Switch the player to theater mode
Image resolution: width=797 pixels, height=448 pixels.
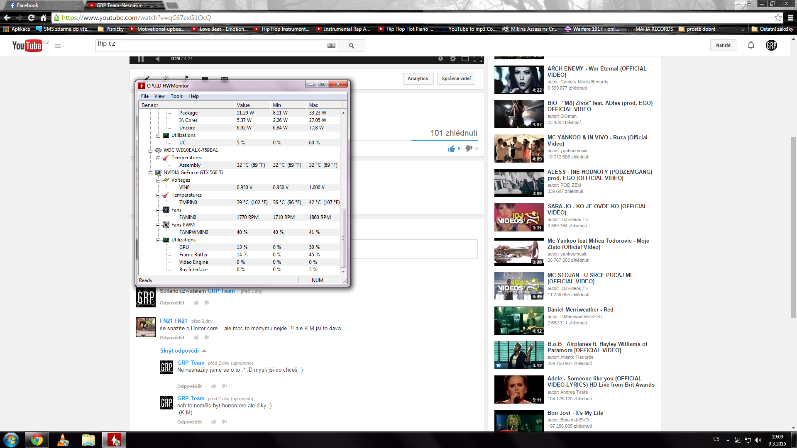(465, 59)
